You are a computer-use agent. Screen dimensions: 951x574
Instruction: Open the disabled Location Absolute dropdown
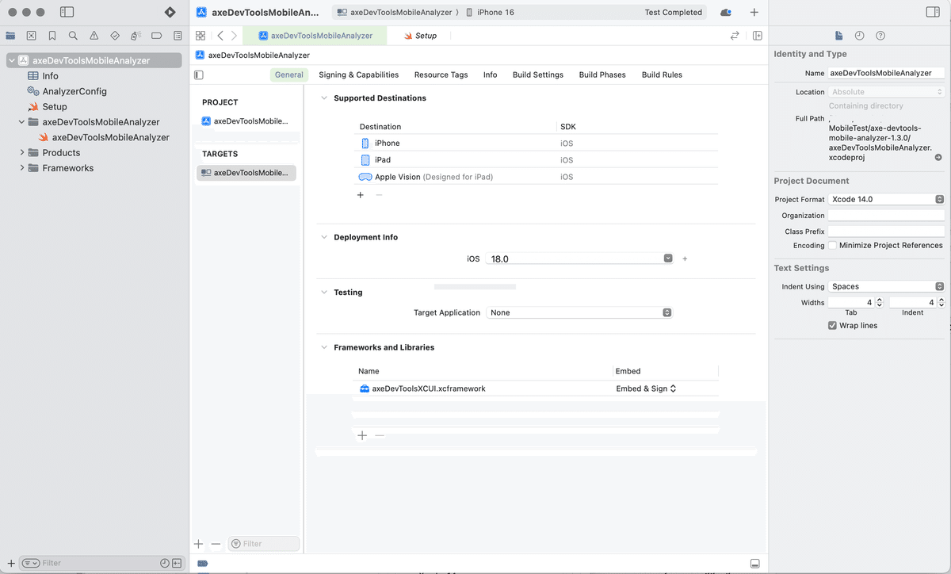pyautogui.click(x=886, y=92)
